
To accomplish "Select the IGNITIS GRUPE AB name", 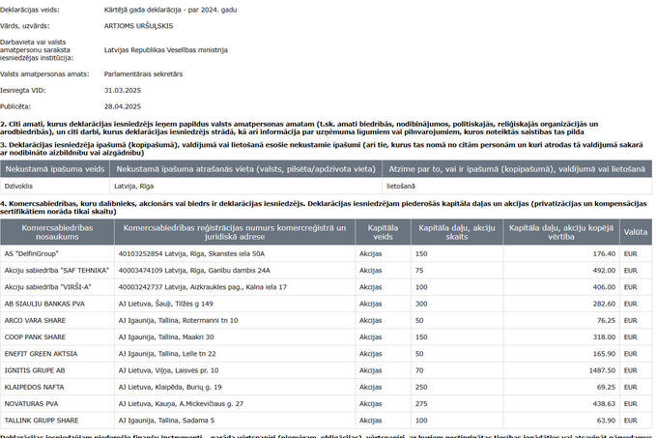I will (x=35, y=370).
